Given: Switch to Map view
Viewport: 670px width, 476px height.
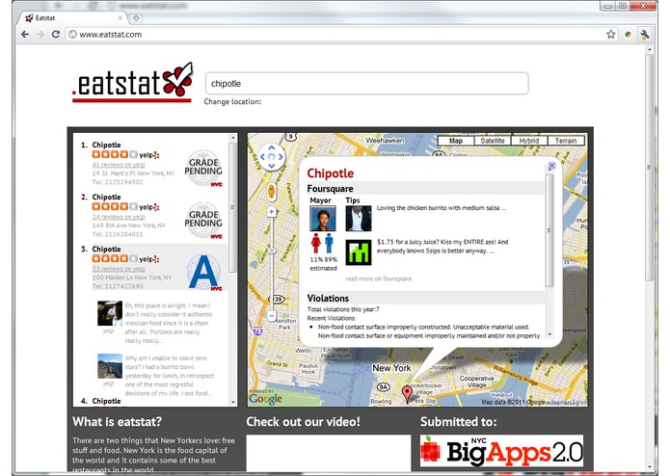Looking at the screenshot, I should click(455, 141).
